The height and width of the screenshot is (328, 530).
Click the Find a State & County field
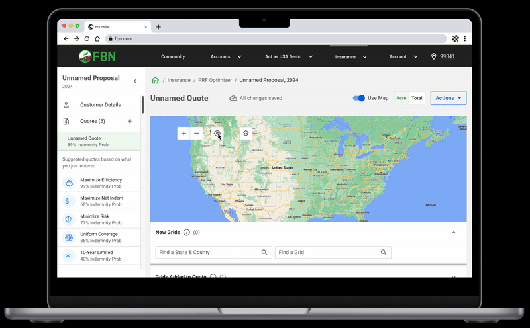213,253
